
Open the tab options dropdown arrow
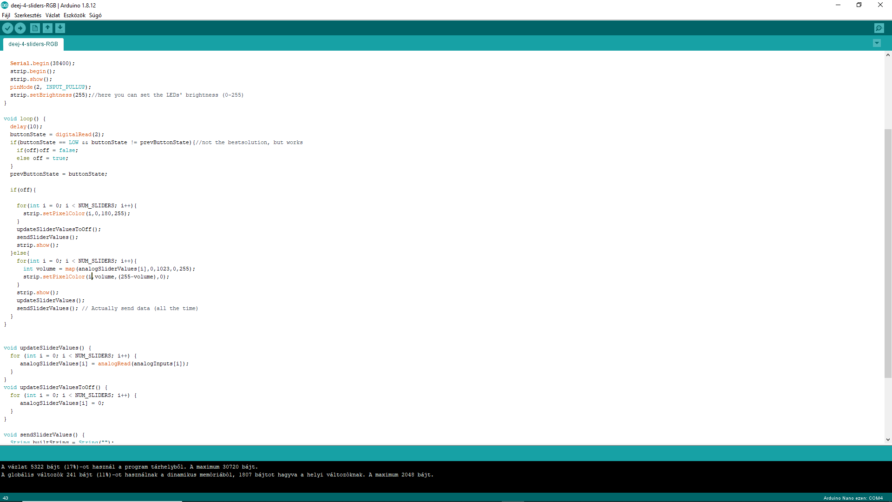(877, 43)
